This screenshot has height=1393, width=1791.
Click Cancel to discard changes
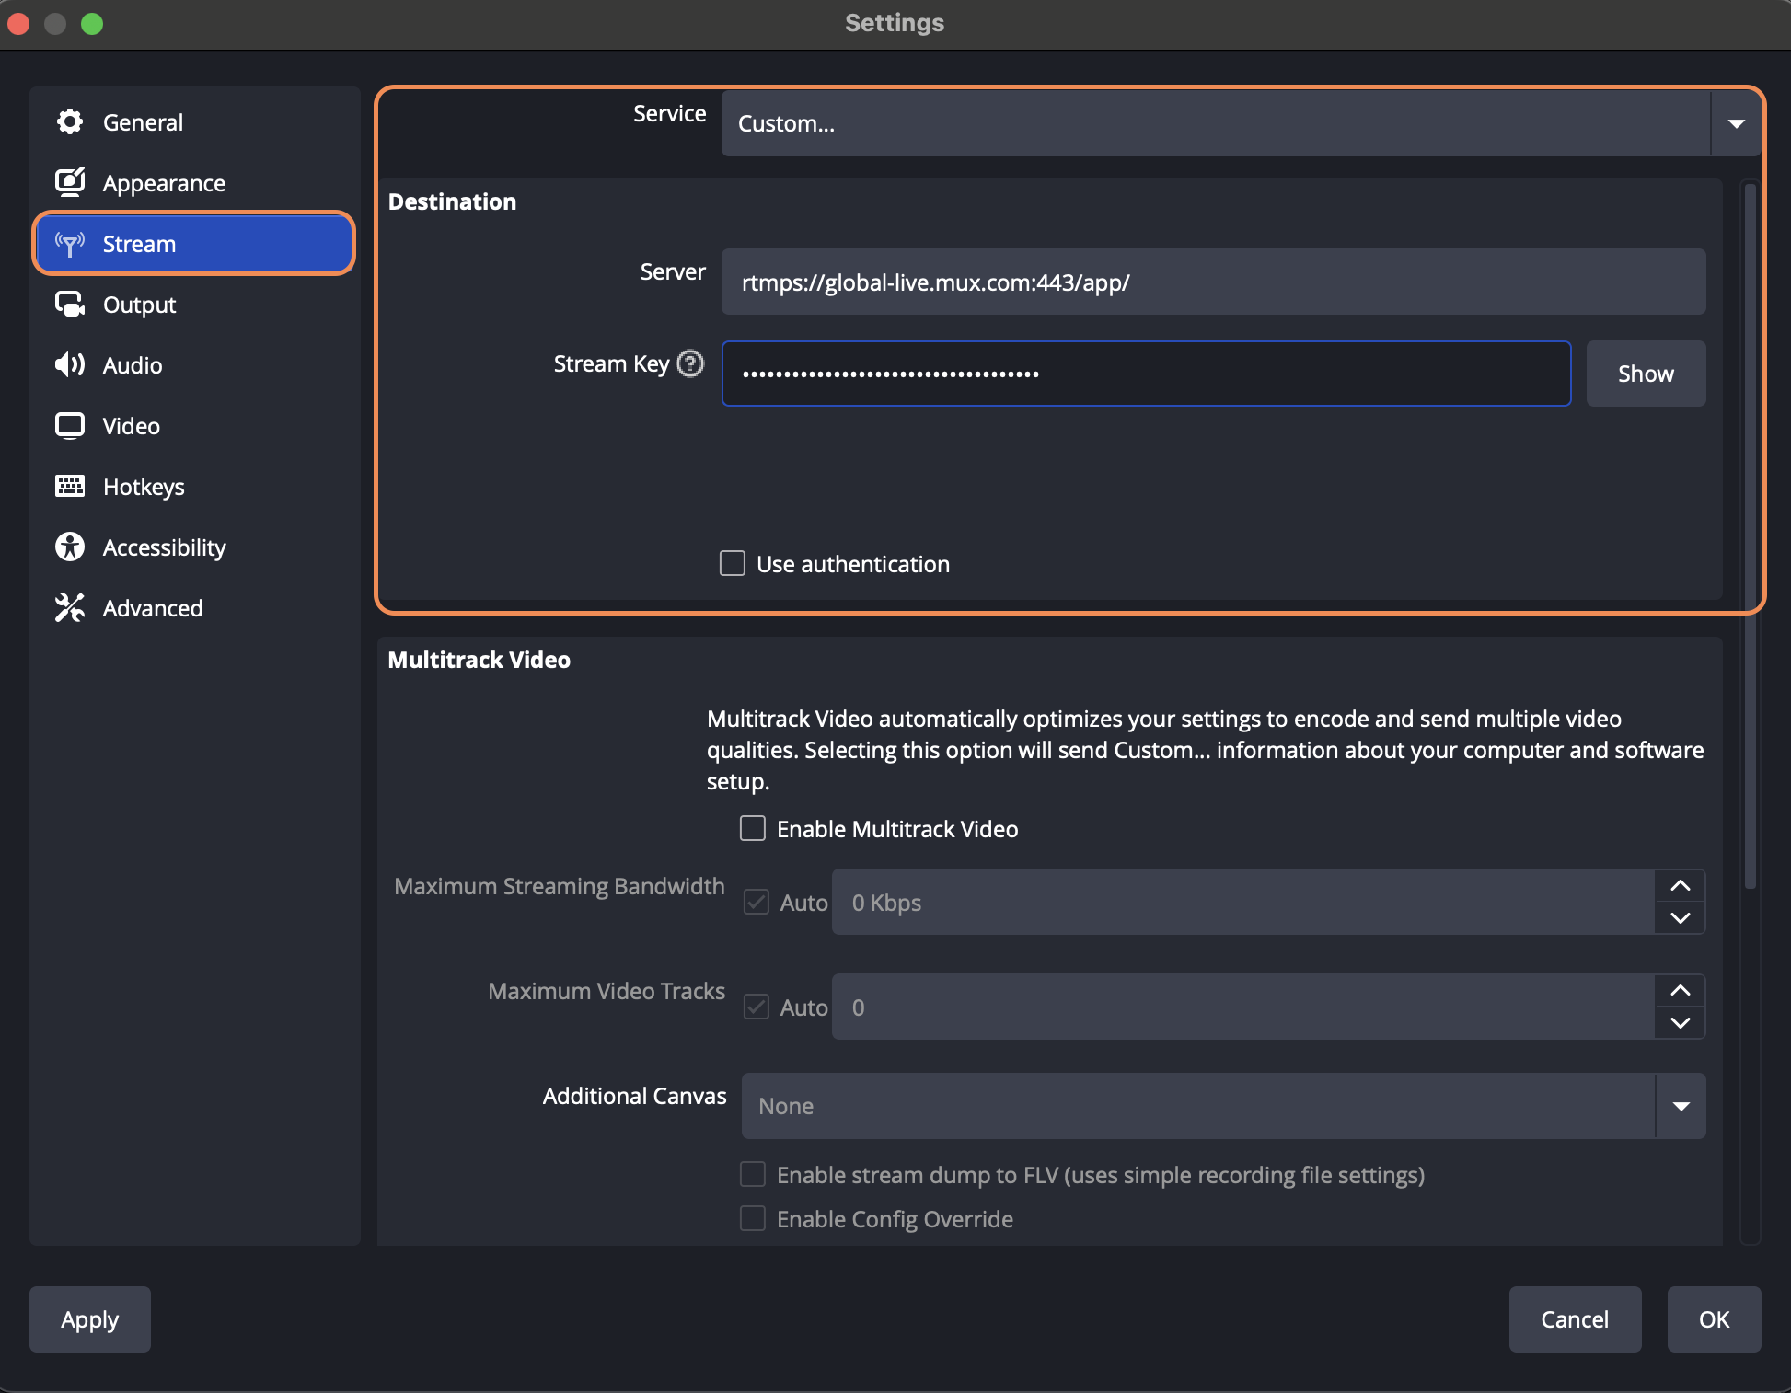tap(1575, 1319)
